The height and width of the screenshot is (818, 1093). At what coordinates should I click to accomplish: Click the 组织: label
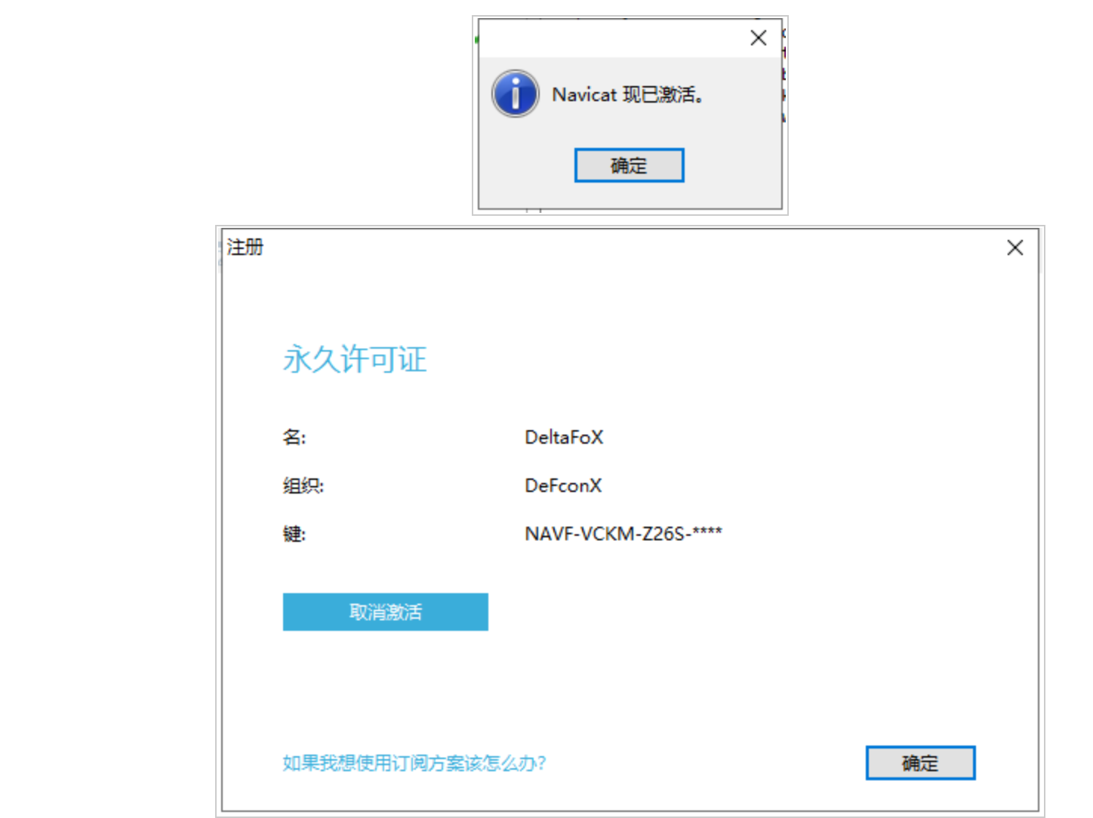click(x=303, y=485)
